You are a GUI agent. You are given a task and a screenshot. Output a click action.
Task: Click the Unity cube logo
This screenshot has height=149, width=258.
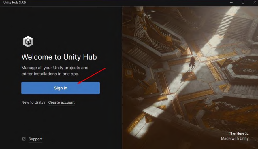click(x=28, y=41)
